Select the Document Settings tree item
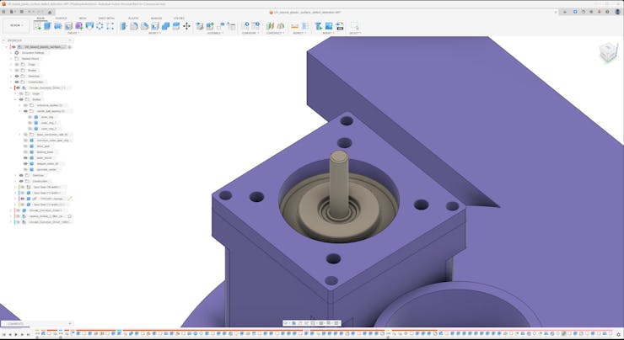Screen dimensions: 624x340 click(33, 53)
